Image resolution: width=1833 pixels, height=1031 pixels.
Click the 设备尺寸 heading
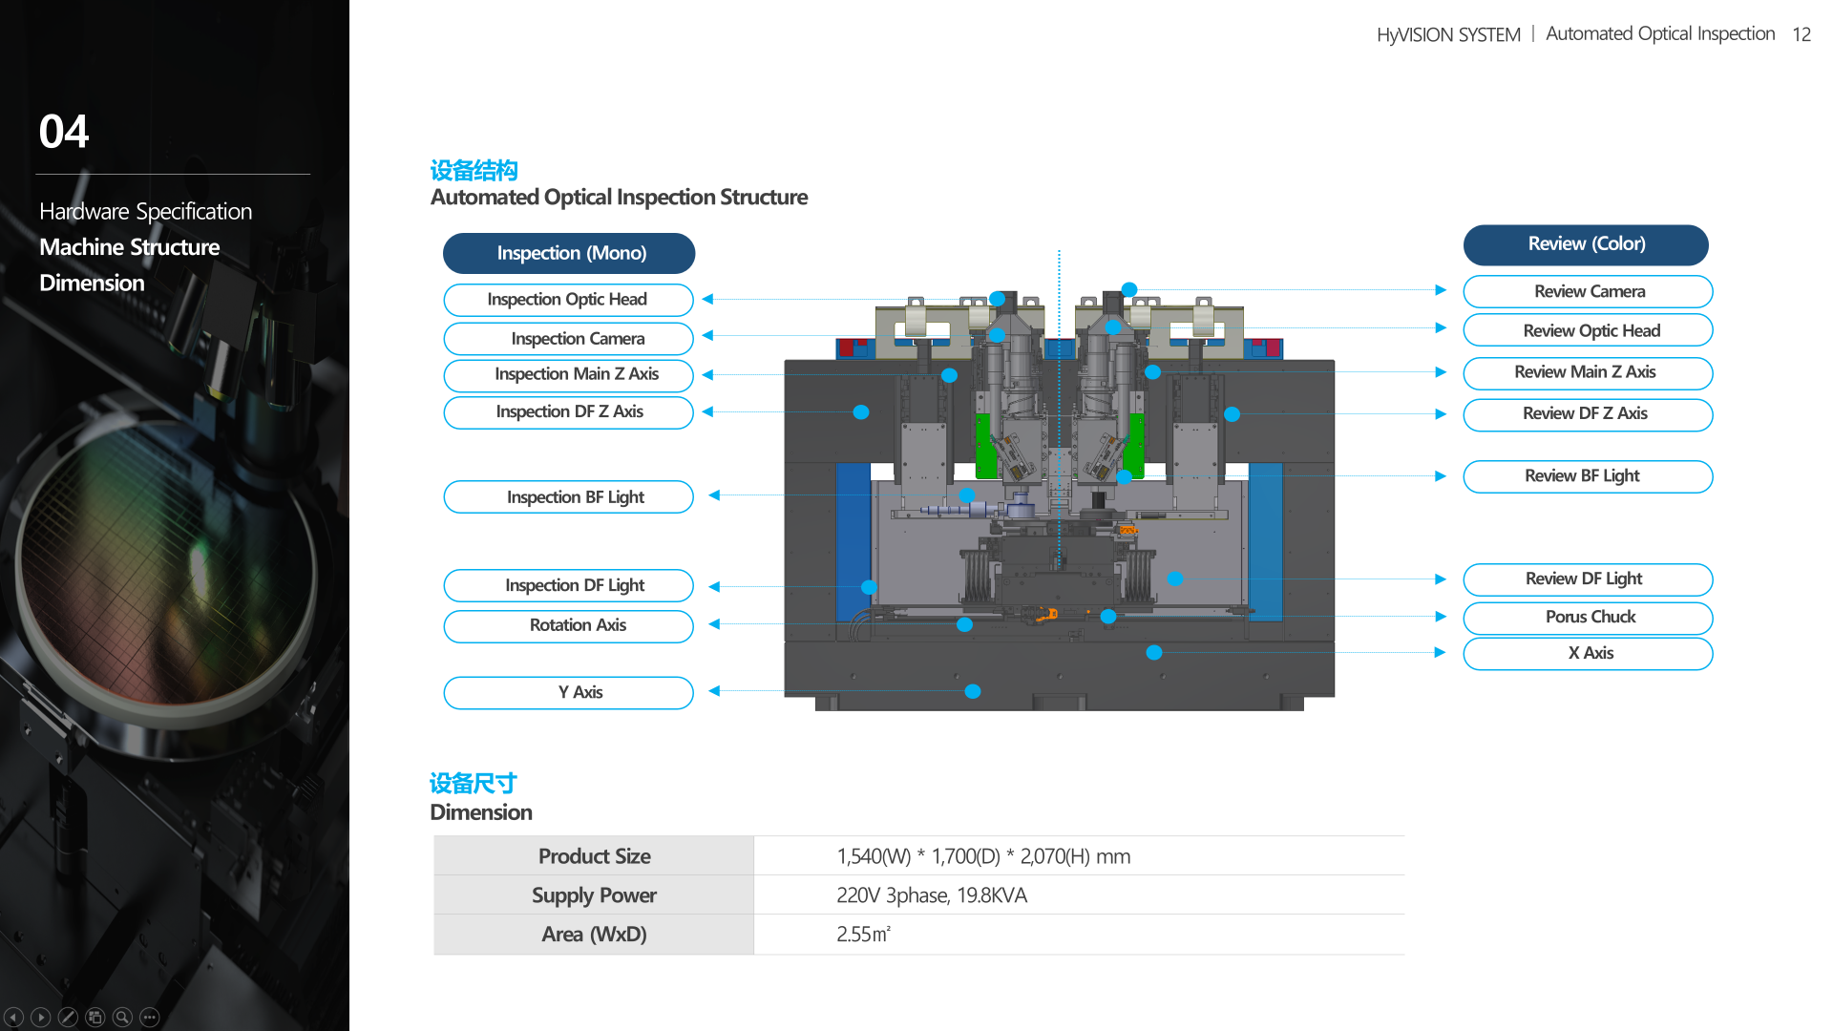click(x=474, y=784)
